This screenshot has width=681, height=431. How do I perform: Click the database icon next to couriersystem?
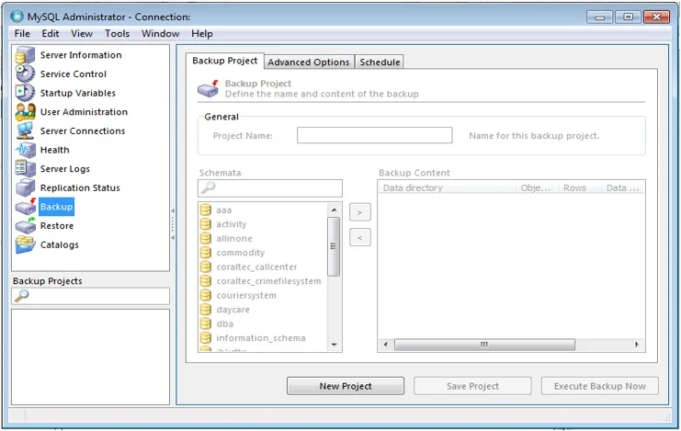206,295
